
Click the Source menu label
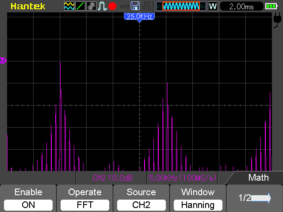(x=141, y=192)
